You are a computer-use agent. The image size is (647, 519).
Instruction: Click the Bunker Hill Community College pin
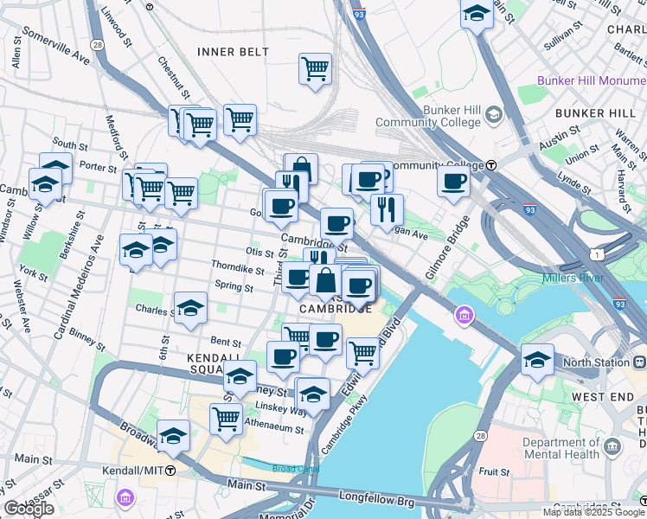pos(494,115)
